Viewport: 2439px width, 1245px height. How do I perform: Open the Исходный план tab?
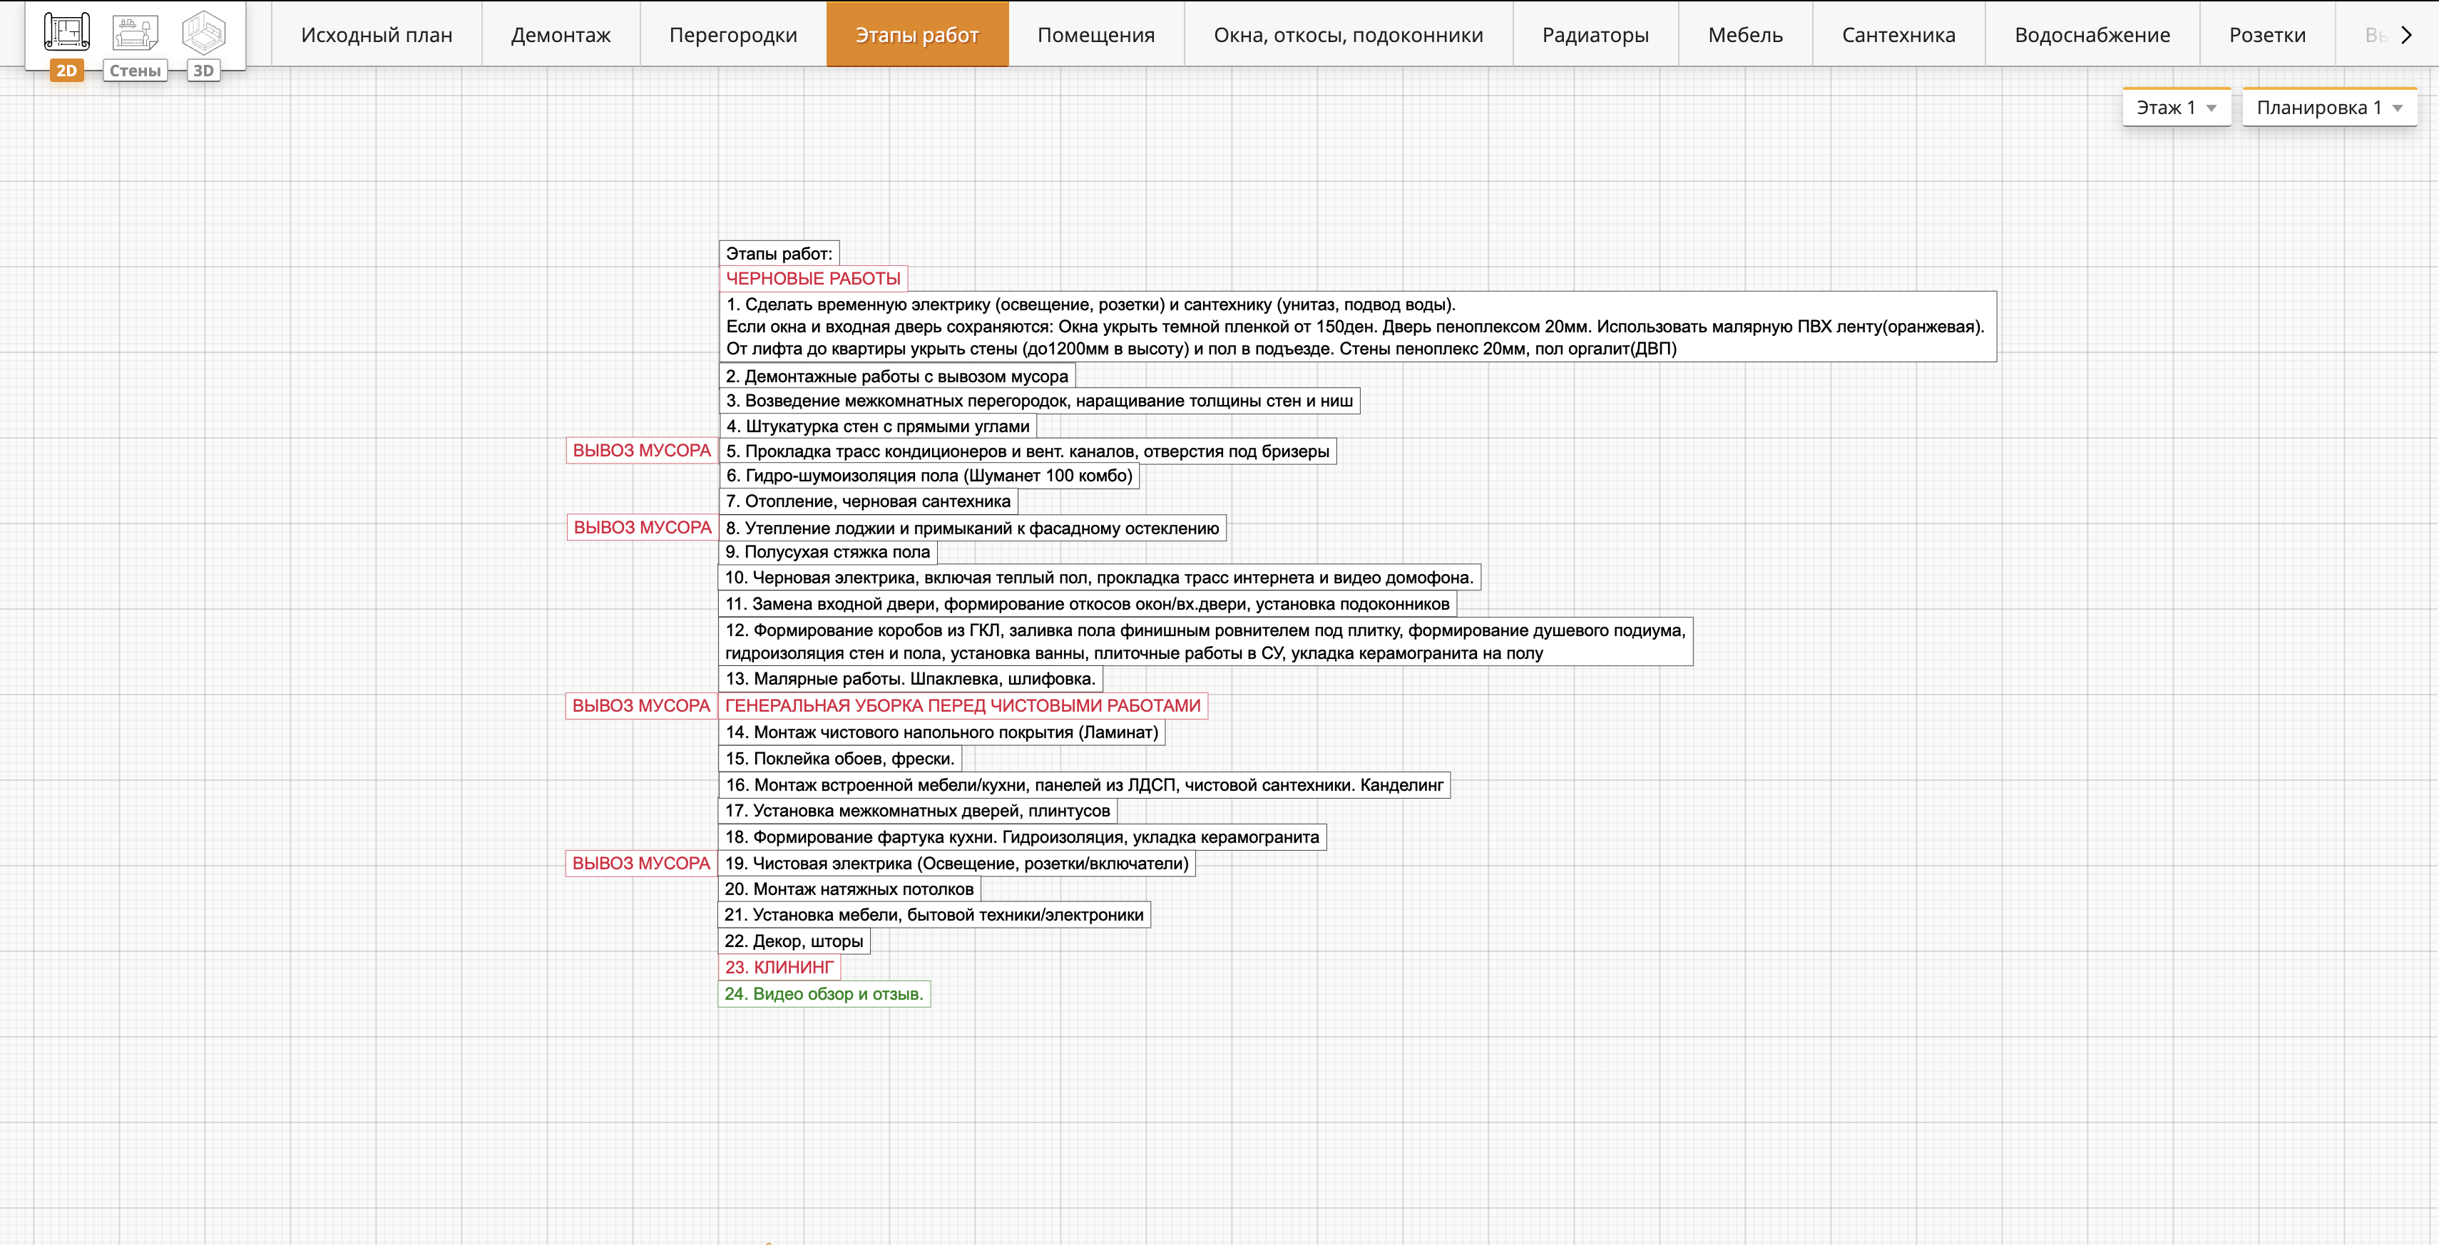[377, 35]
